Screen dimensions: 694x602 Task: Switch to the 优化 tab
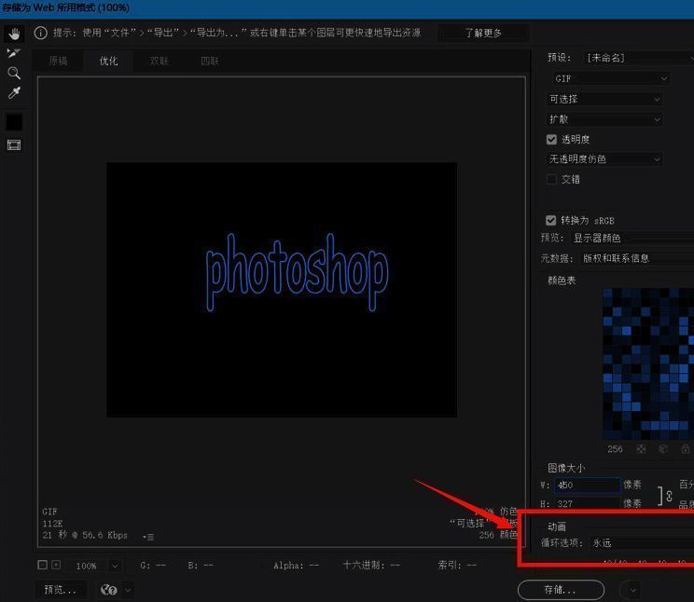tap(108, 62)
